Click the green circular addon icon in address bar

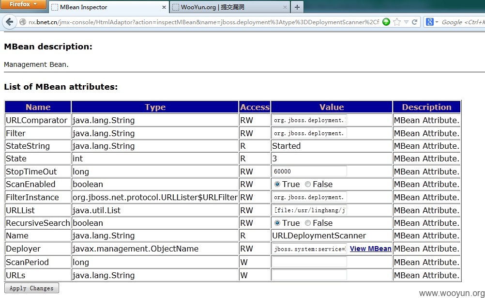[x=386, y=22]
